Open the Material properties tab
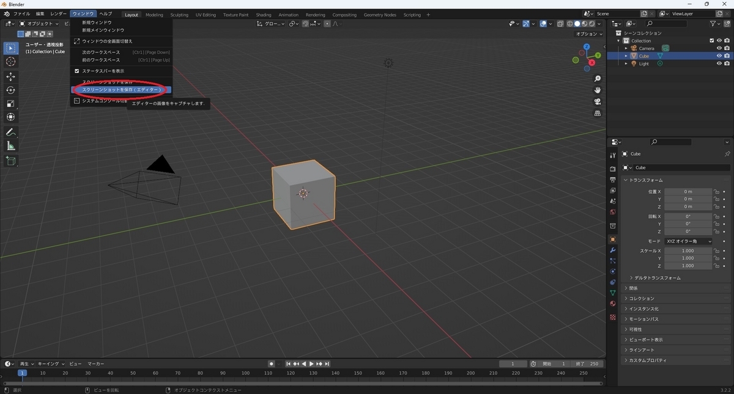This screenshot has width=734, height=394. coord(613,304)
